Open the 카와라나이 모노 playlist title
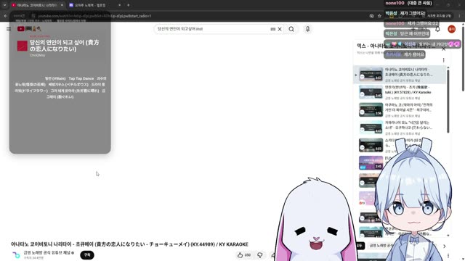 point(408,125)
